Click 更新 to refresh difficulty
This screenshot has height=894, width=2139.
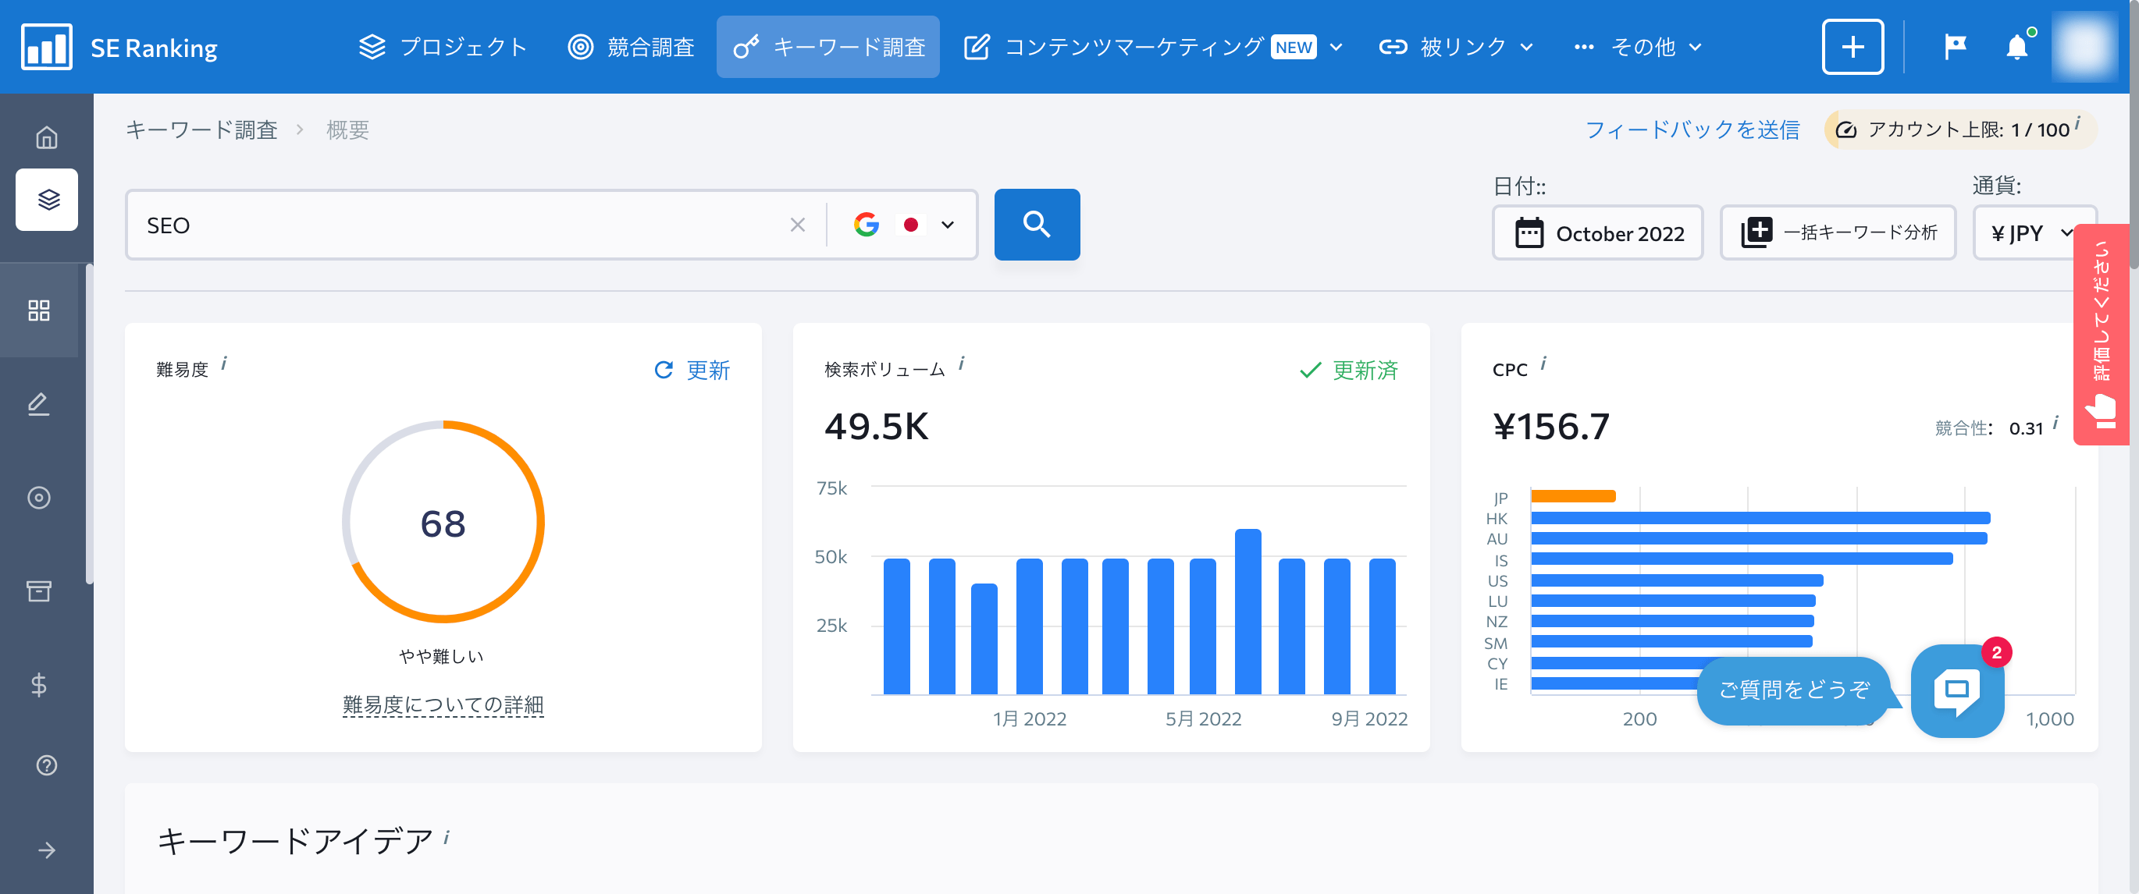tap(692, 371)
